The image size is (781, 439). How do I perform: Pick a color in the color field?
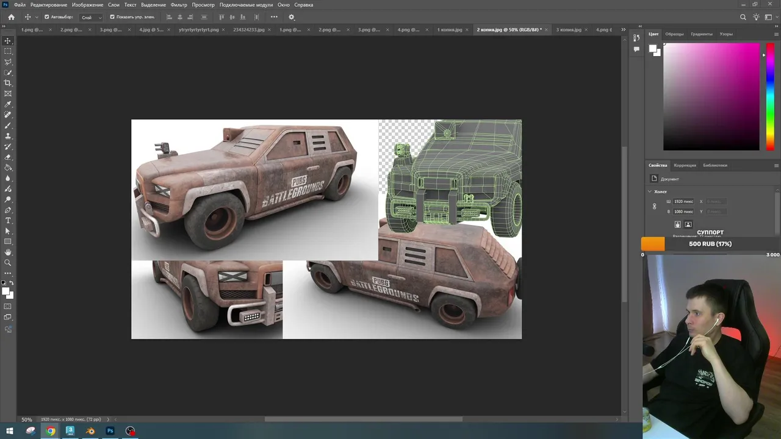[x=711, y=97]
